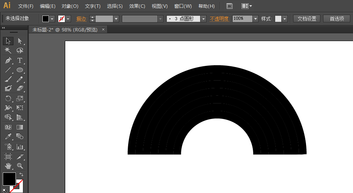Click the 文档设置 button
Viewport: 353px width, 193px height.
click(307, 19)
